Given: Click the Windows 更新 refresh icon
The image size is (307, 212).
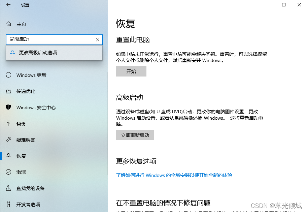Looking at the screenshot, I should click(x=8, y=75).
